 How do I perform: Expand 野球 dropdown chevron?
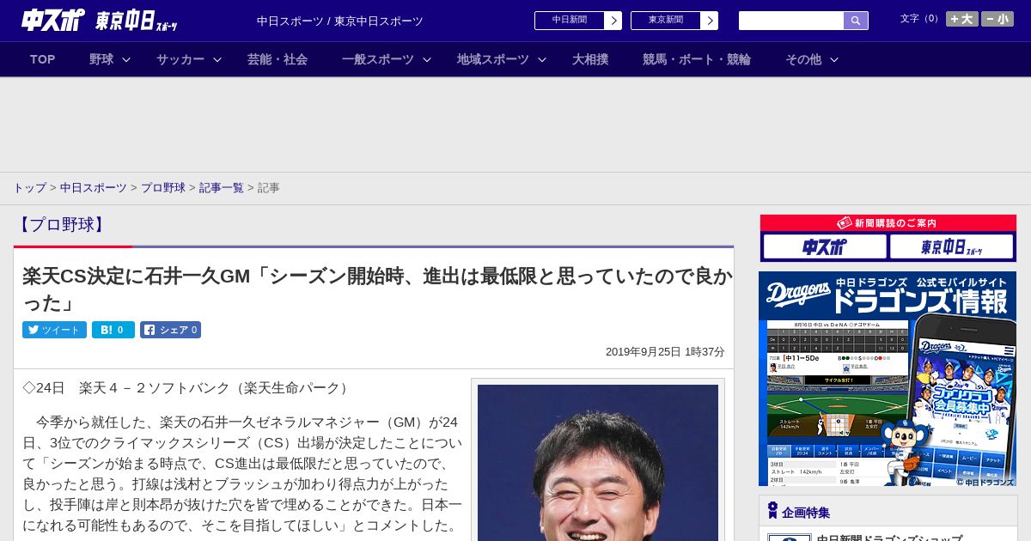[126, 59]
